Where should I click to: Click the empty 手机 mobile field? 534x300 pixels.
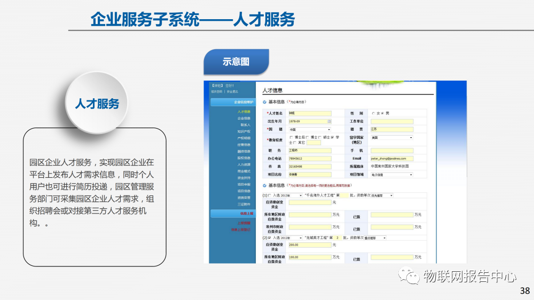[x=392, y=151]
